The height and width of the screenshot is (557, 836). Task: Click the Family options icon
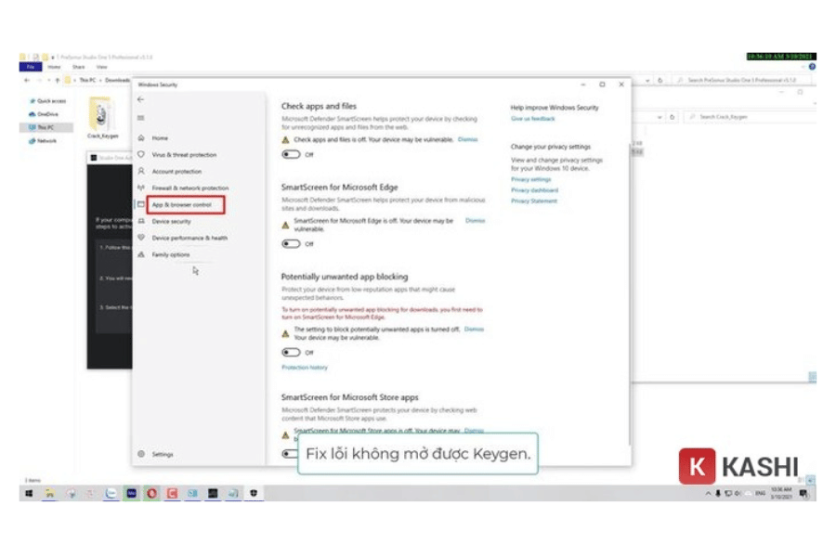coord(141,254)
